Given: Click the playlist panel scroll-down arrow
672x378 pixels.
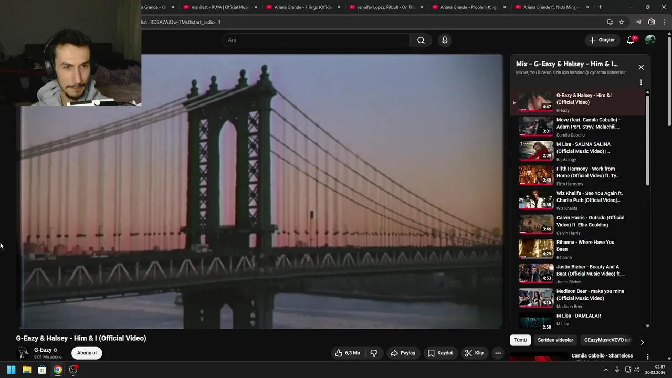Looking at the screenshot, I should coord(647,325).
